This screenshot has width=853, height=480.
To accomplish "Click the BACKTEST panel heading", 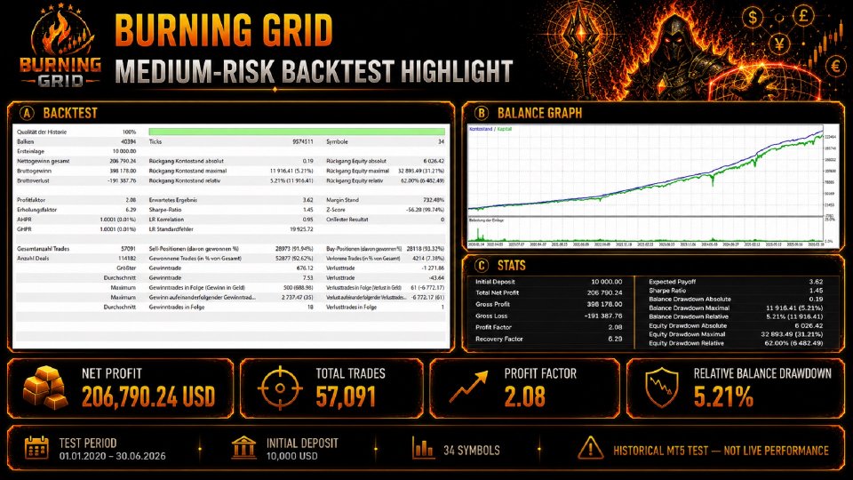I will (x=70, y=113).
